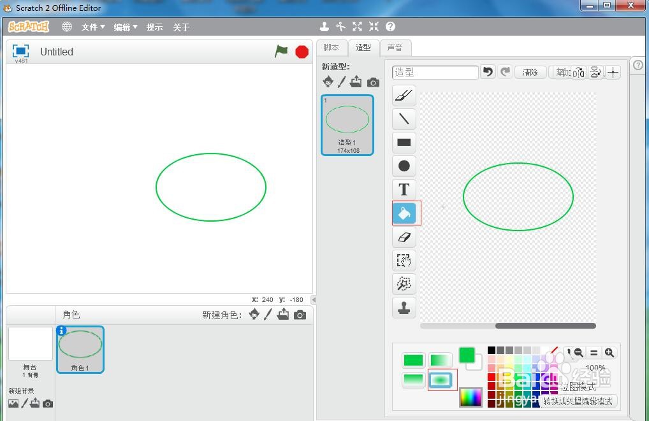Select the Fill bucket tool
The image size is (649, 421).
click(x=404, y=213)
